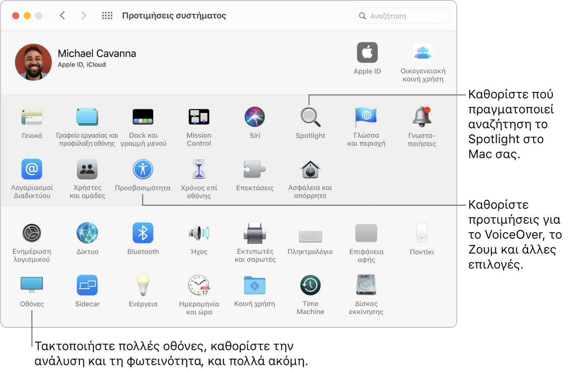Viewport: 570px width, 370px height.
Task: Open Χρήστες και ομάδες pane
Action: click(87, 169)
